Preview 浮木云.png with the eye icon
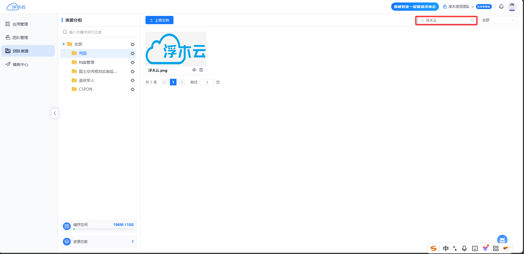The image size is (524, 254). [194, 70]
